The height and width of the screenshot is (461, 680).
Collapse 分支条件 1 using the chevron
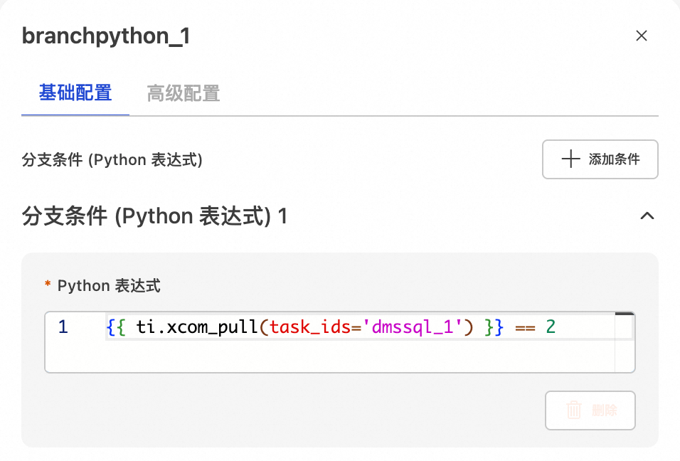tap(647, 216)
